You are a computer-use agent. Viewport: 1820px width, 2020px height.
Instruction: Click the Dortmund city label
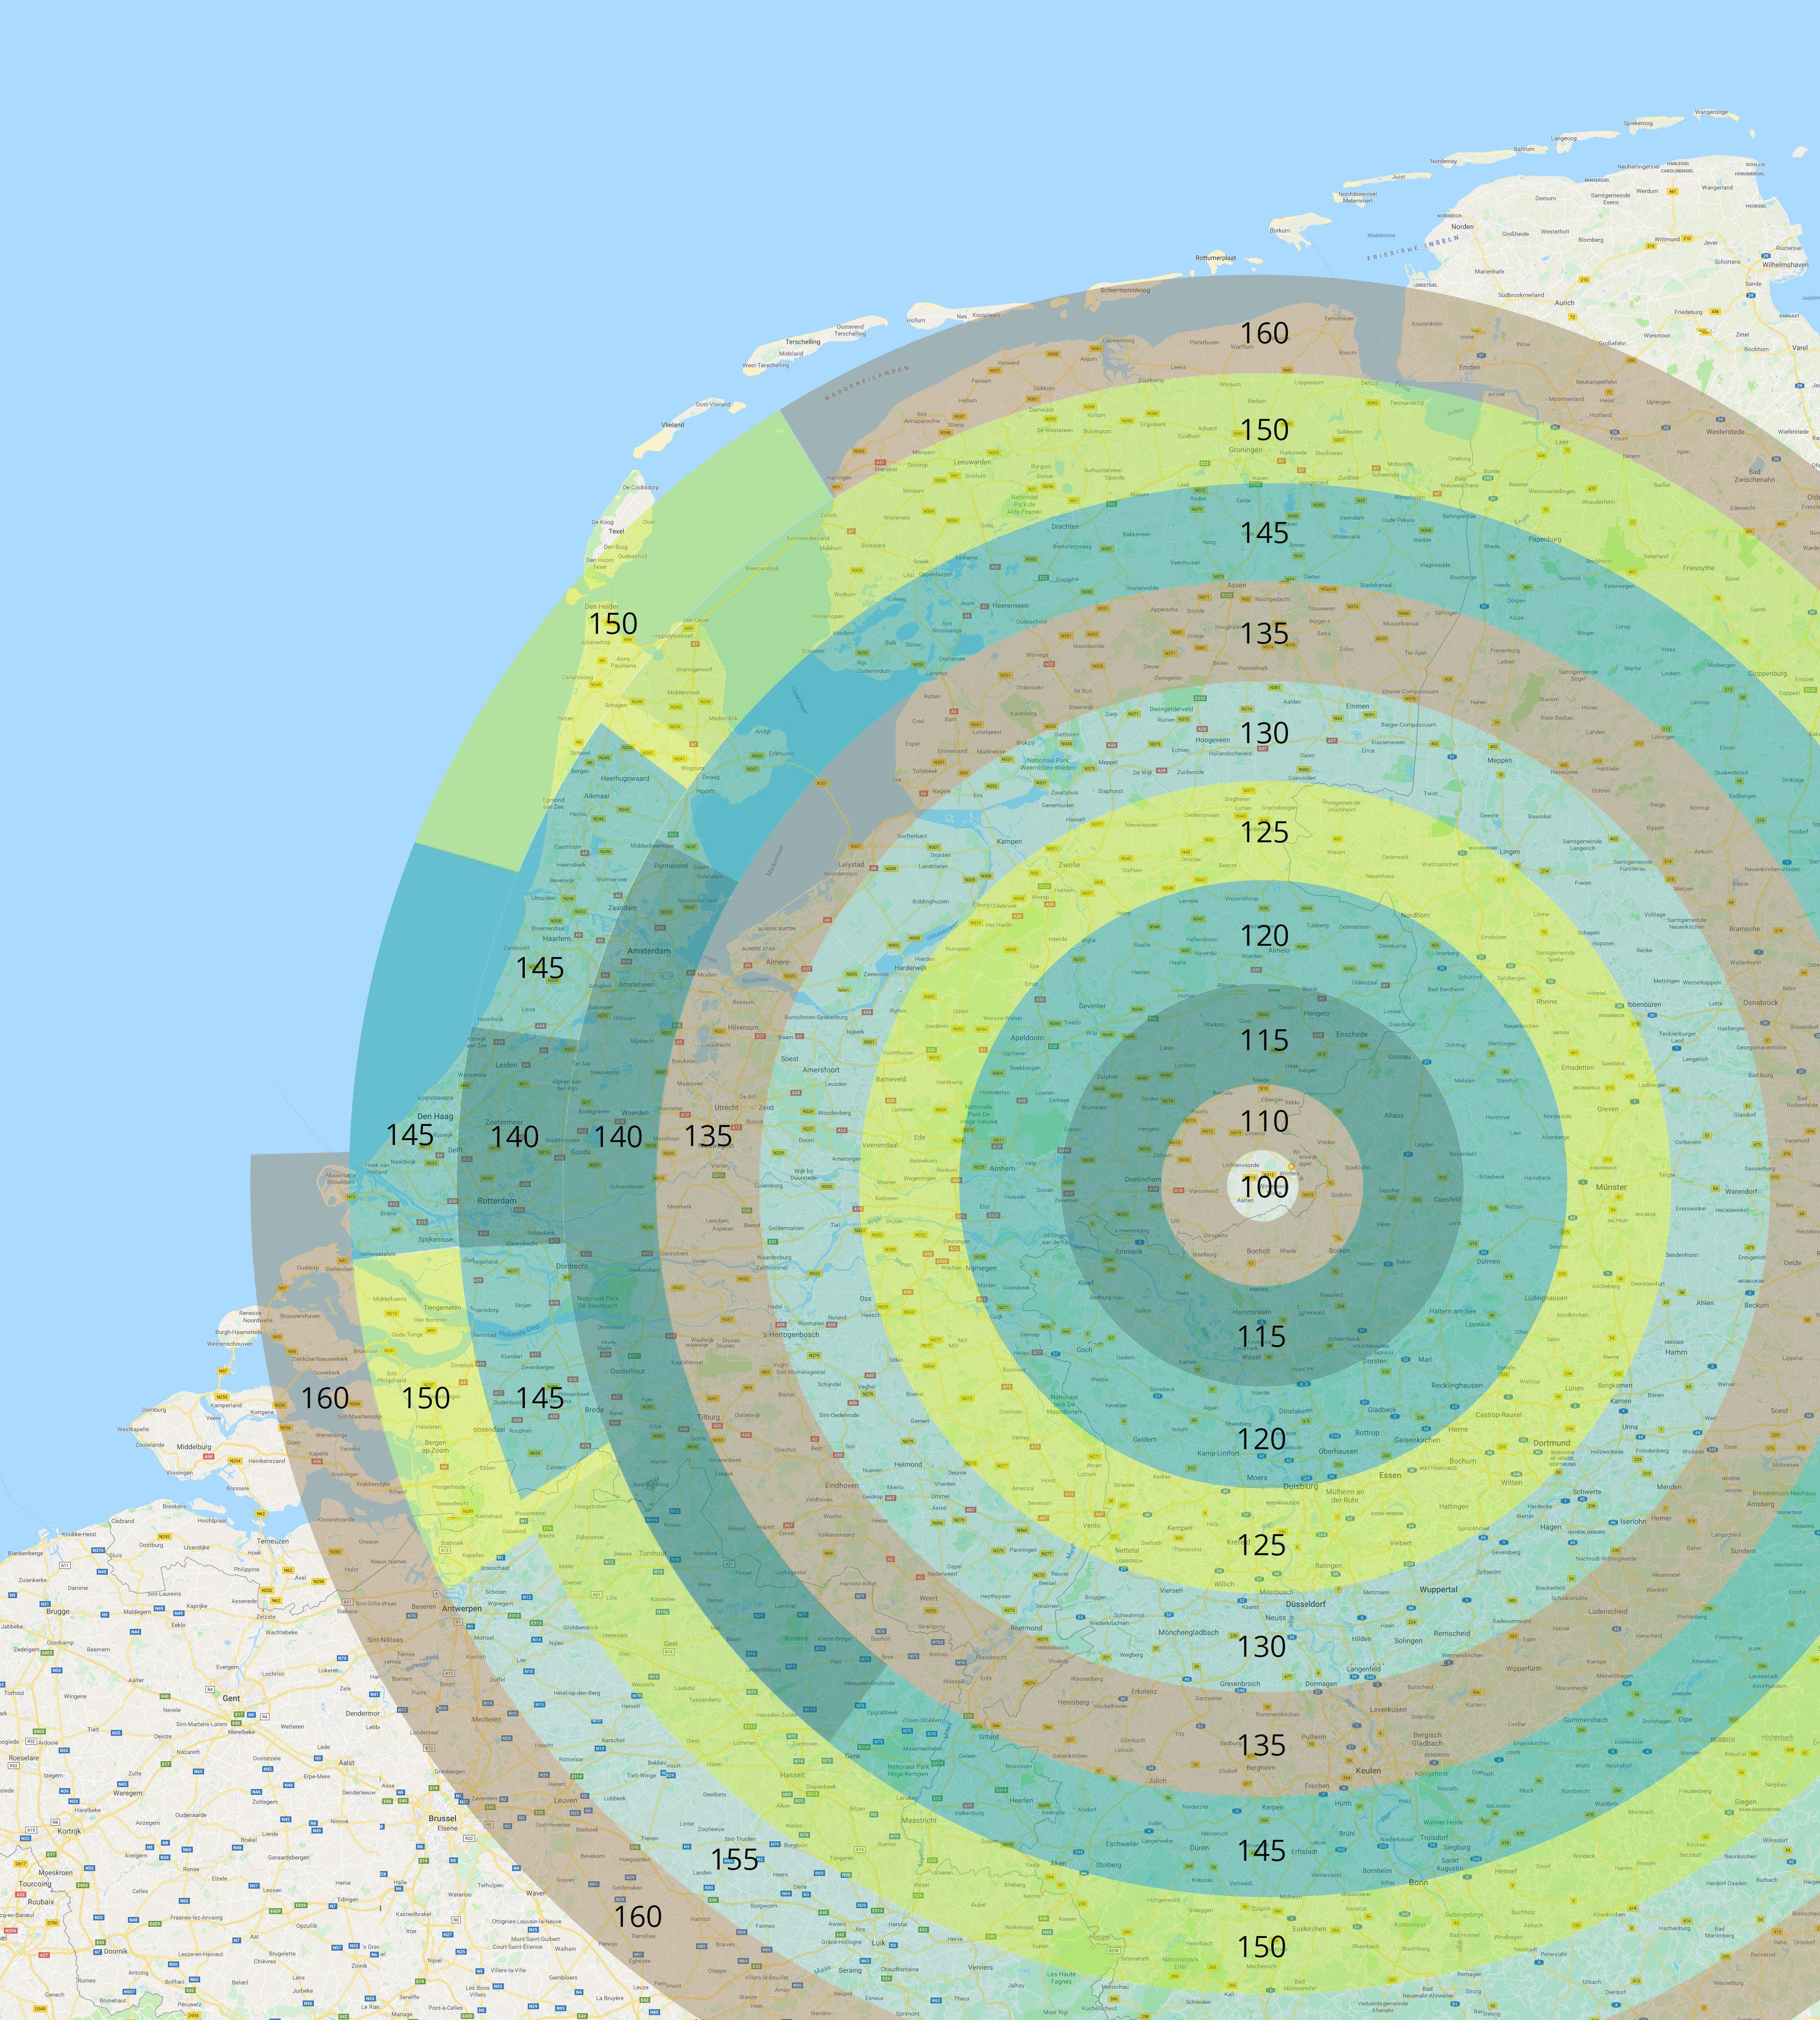coord(1552,1443)
